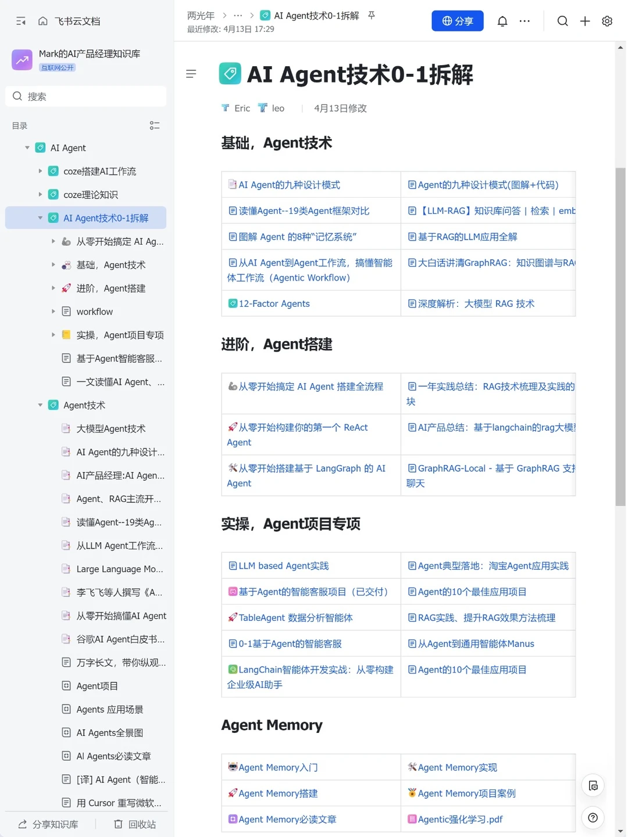This screenshot has width=628, height=837.
Task: Click the doc icon of Agent项目 in sidebar
Action: coord(66,686)
